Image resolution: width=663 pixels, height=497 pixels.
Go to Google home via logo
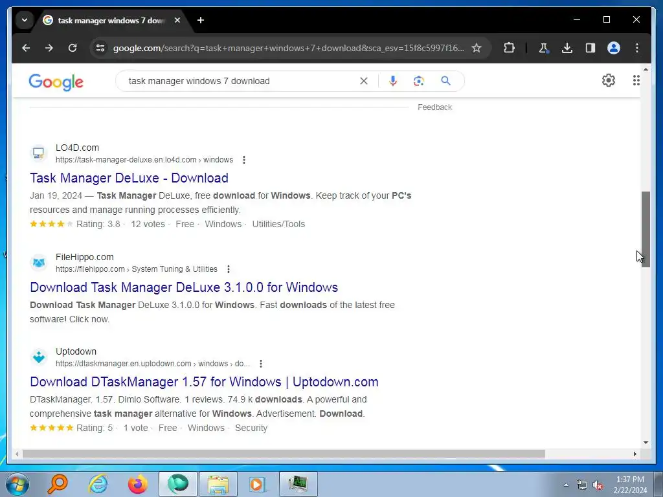point(56,82)
